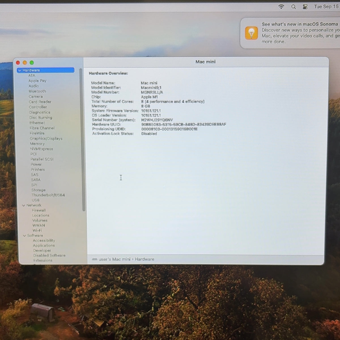Screen dimensions: 340x340
Task: Click the Chip value Apple M1
Action: (149, 97)
